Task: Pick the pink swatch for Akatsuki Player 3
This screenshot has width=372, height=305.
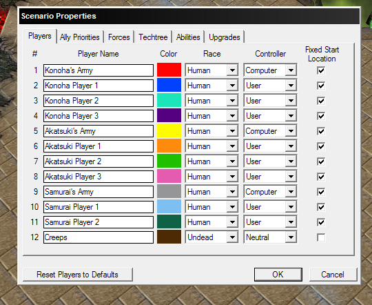Action: point(169,176)
